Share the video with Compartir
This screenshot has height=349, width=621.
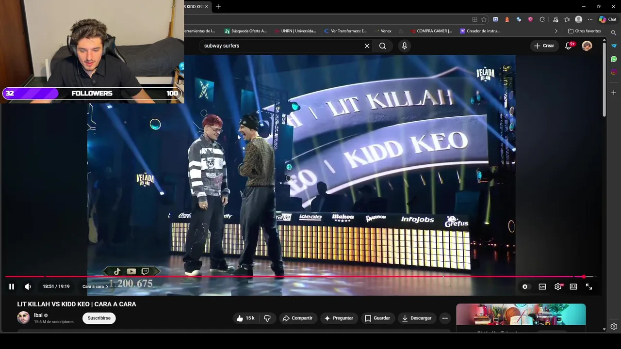[297, 318]
